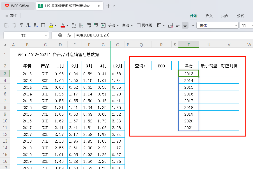The image size is (253, 169).
Task: Switch to the 开始 ribbon tab
Action: 194,16
